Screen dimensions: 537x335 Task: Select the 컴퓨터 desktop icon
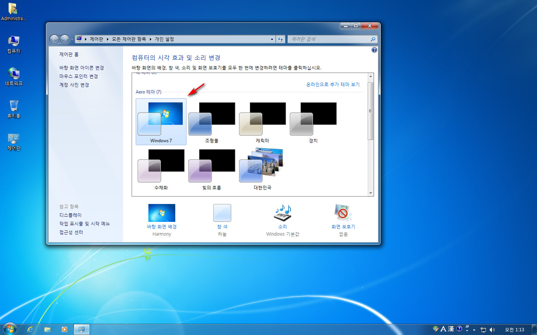tap(14, 44)
